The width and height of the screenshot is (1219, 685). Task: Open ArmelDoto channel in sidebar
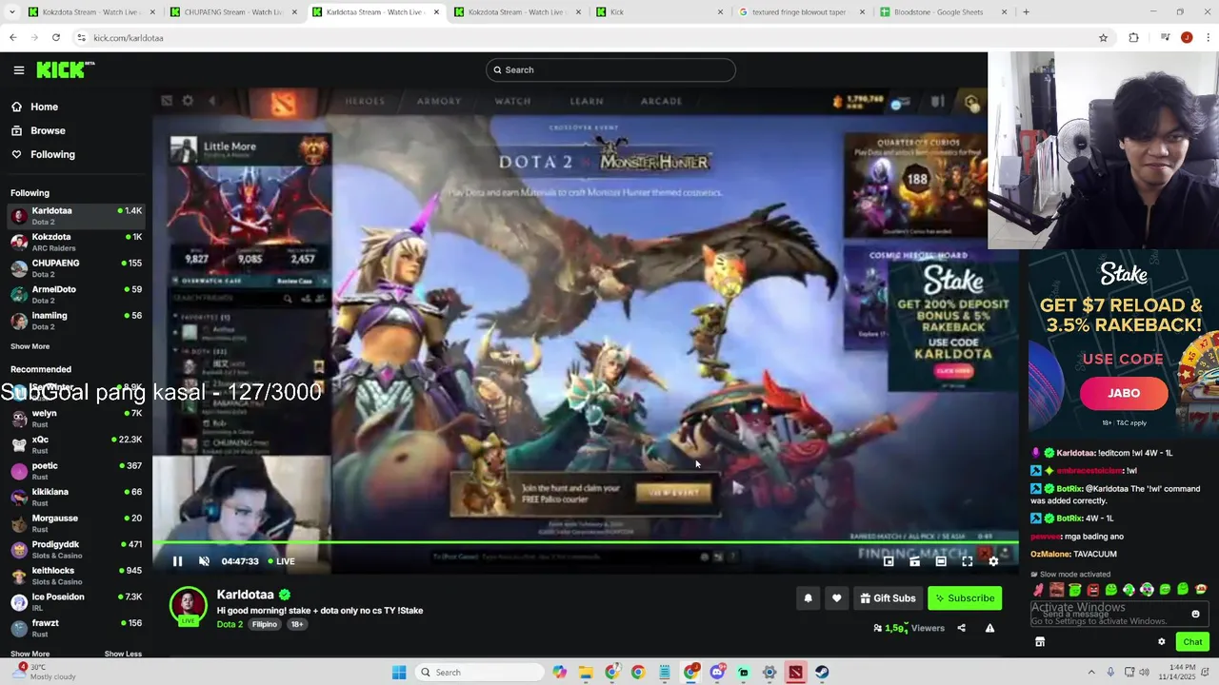click(x=76, y=294)
